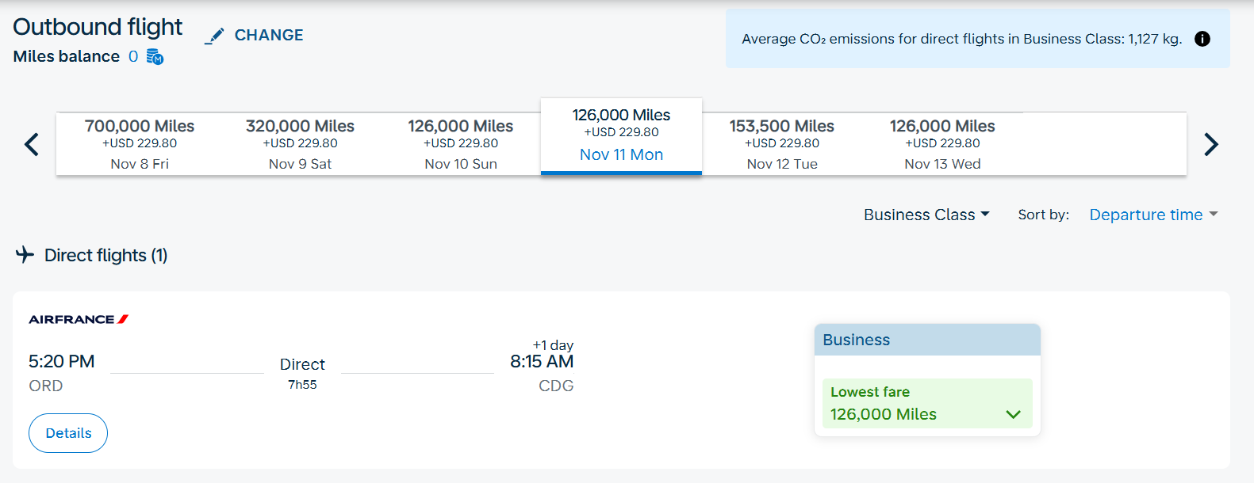
Task: Click the Air France logo
Action: pyautogui.click(x=79, y=319)
